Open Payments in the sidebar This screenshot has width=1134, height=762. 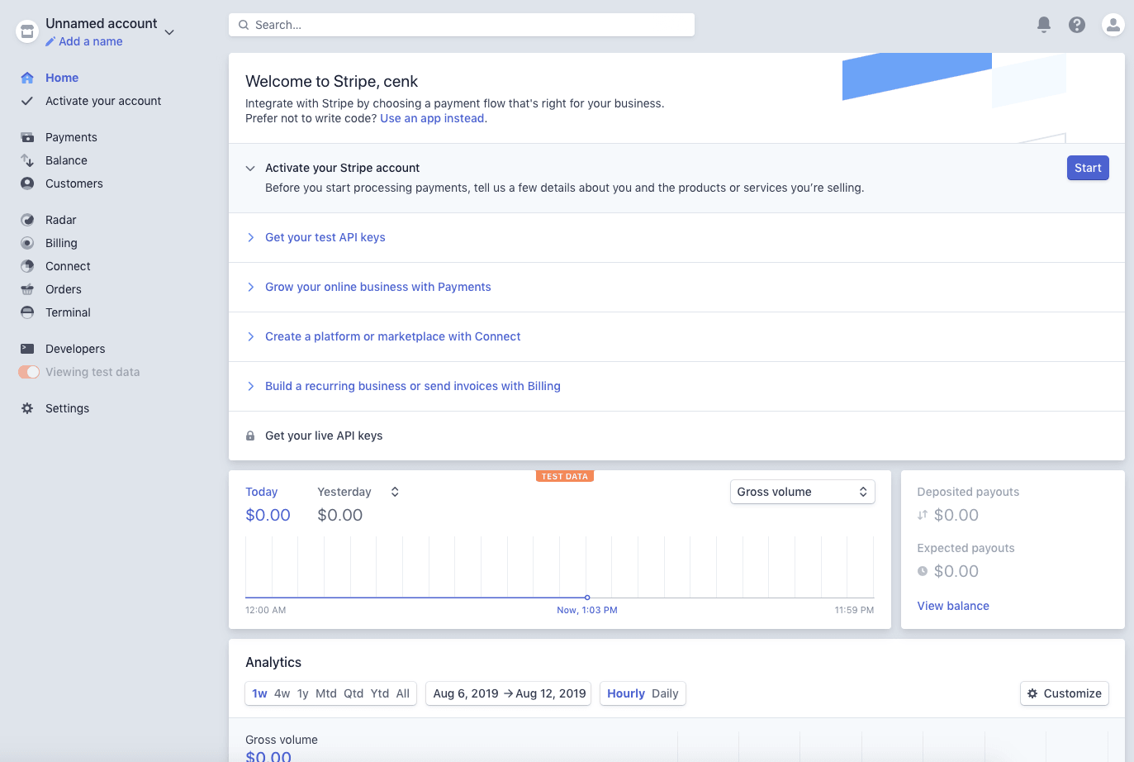pos(71,137)
